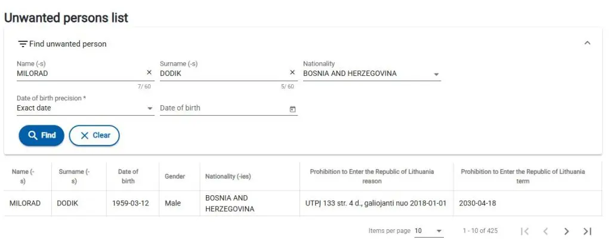The height and width of the screenshot is (246, 611).
Task: Open the Date of birth calendar picker
Action: coord(292,109)
